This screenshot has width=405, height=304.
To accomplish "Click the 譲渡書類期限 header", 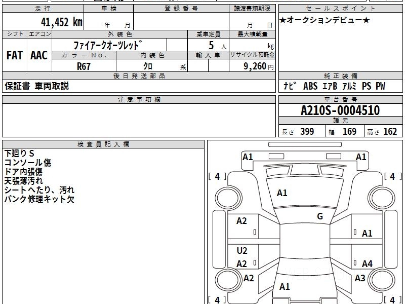I will (x=252, y=9).
